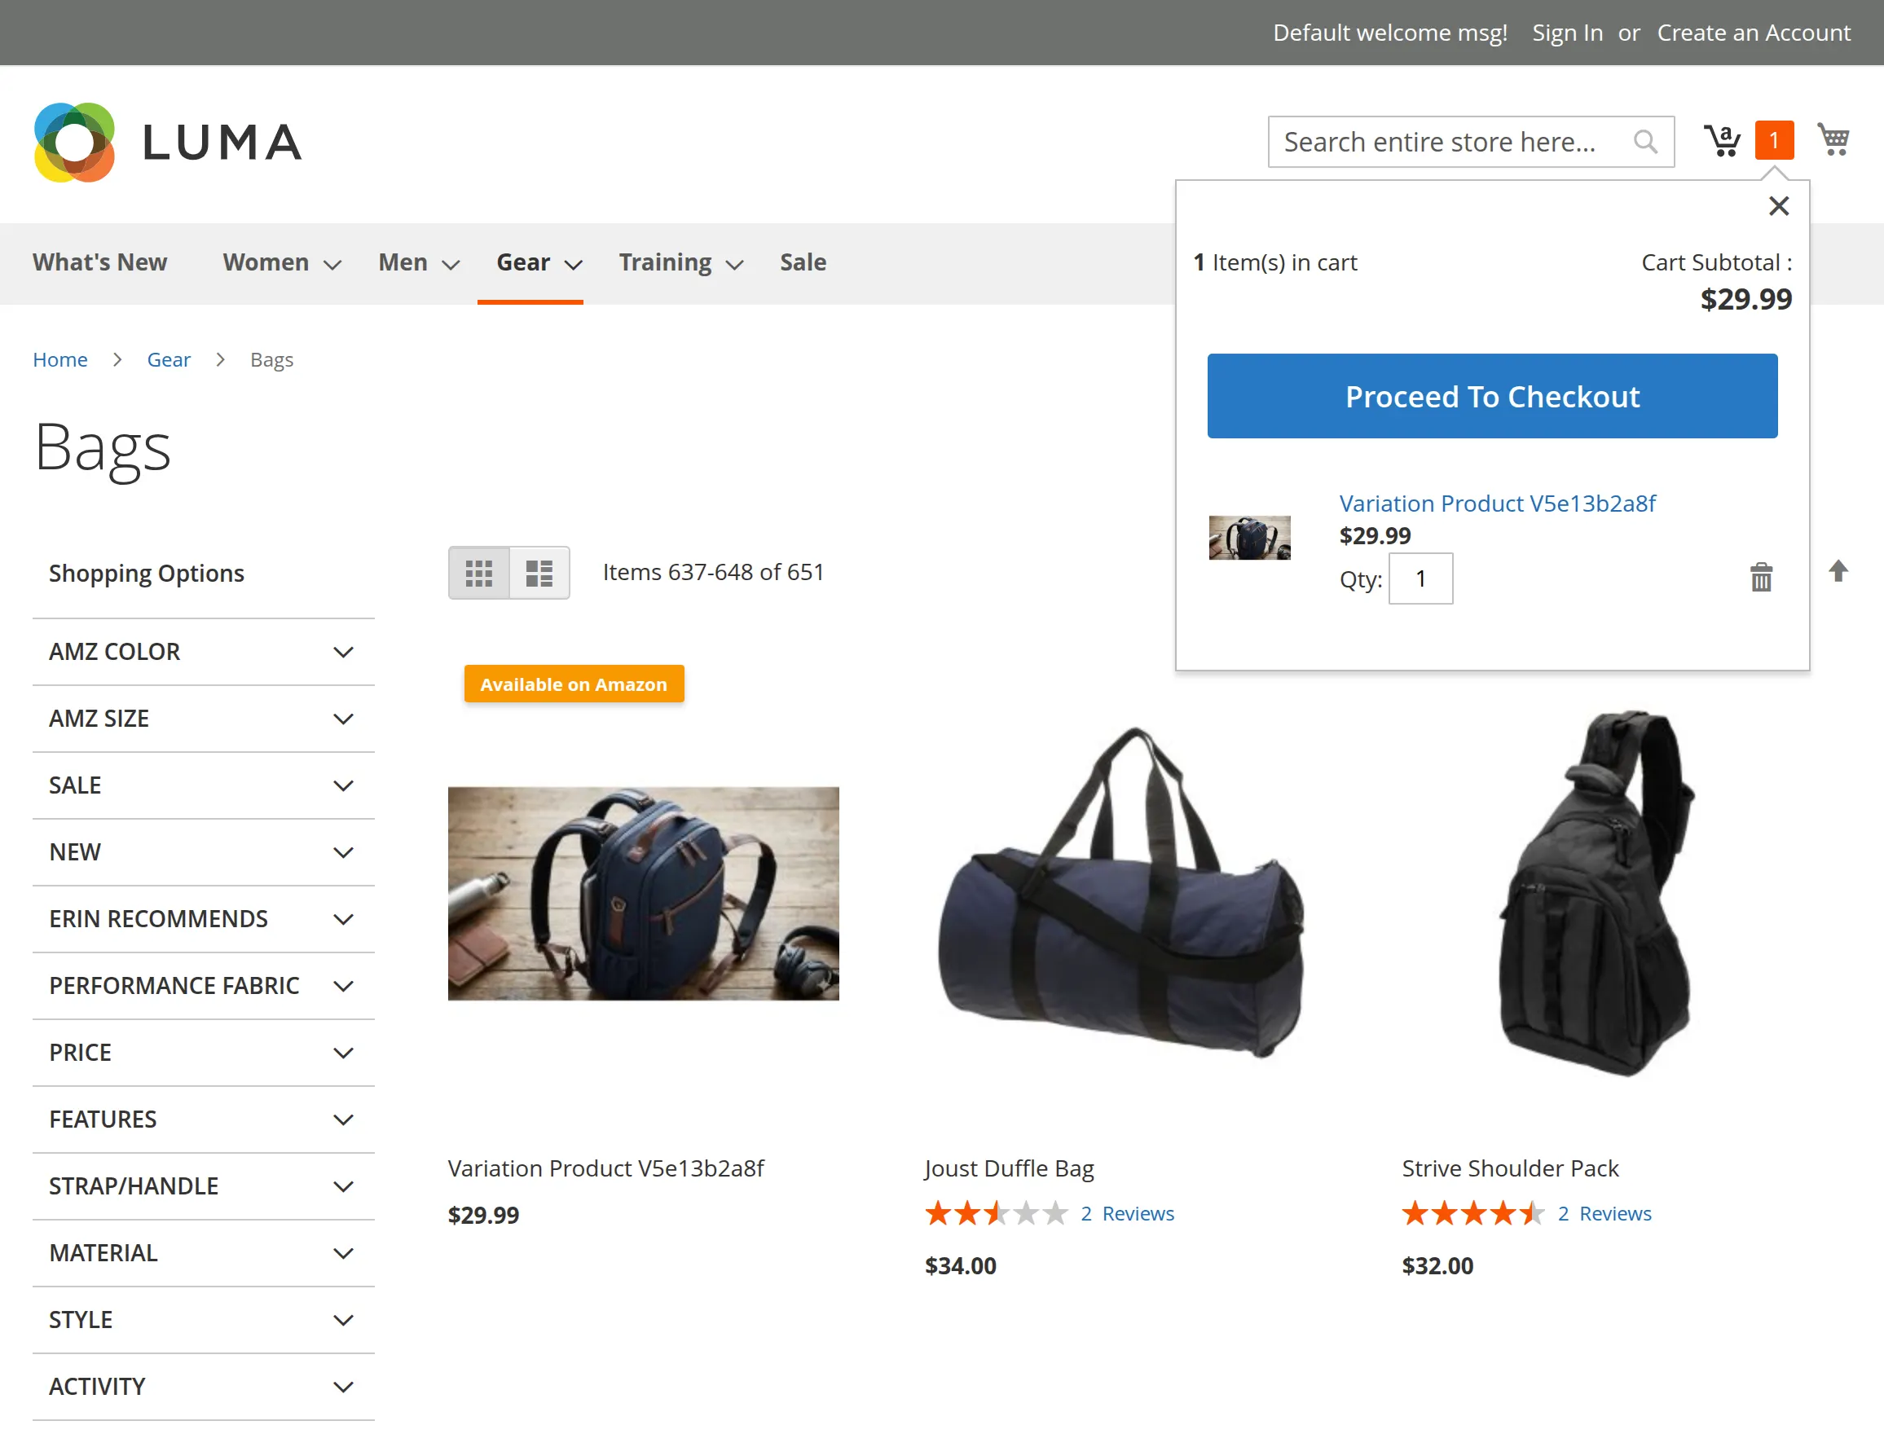Screen dimensions: 1884x1434
Task: Open the shopping cart icon
Action: coord(1833,139)
